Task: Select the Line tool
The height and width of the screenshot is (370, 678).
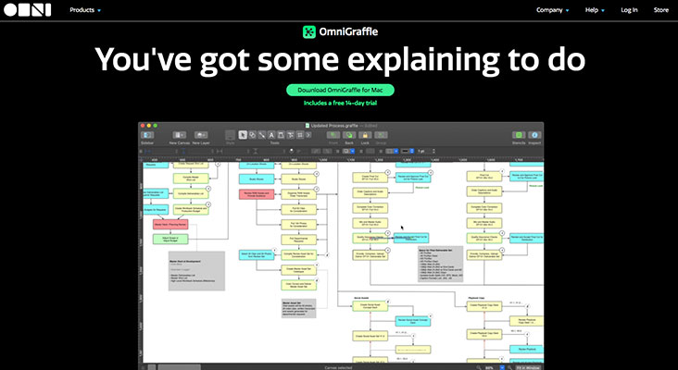Action: [262, 135]
